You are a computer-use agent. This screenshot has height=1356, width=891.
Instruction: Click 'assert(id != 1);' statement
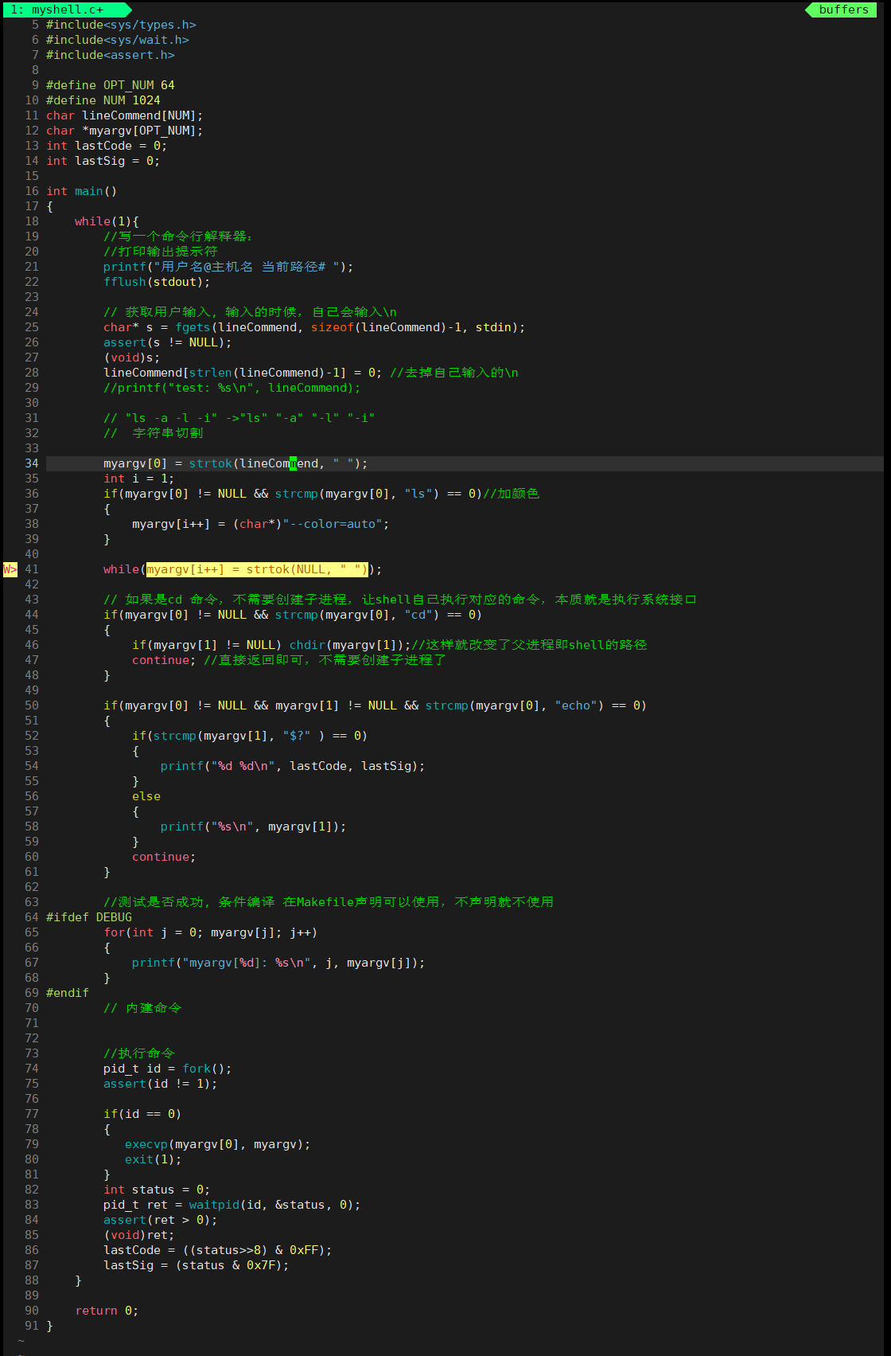point(161,1084)
